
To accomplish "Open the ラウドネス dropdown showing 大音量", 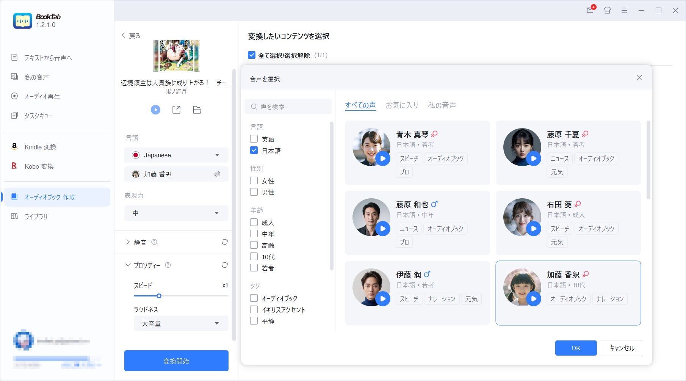I will coord(181,323).
